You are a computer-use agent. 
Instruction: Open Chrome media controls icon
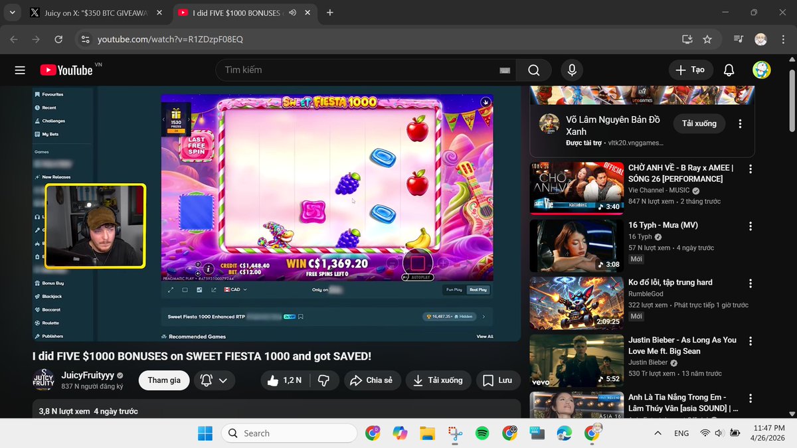(739, 39)
